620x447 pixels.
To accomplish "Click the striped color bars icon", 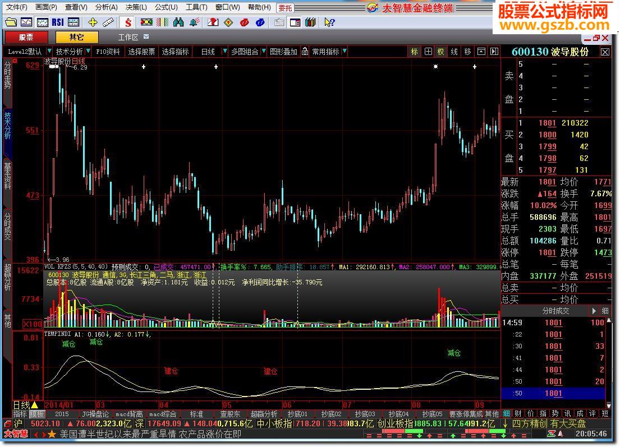I will point(163,22).
